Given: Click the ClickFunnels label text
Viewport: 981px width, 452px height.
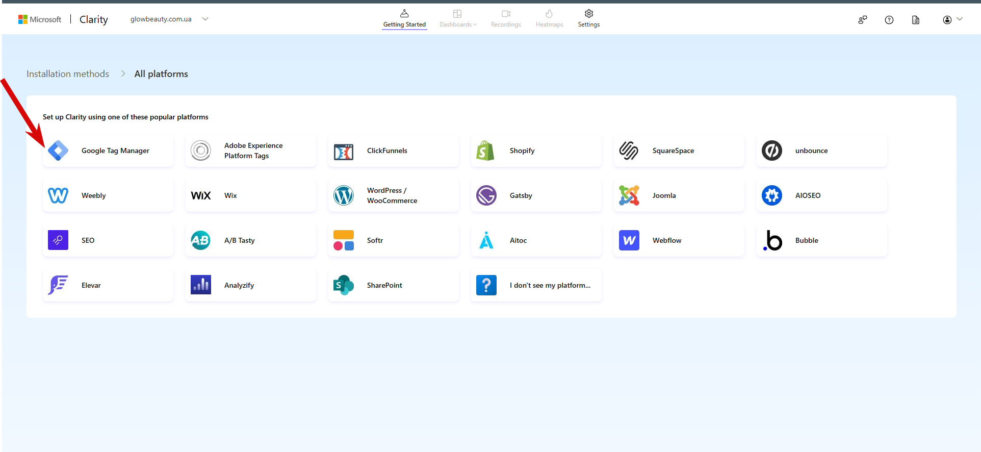Looking at the screenshot, I should [387, 150].
